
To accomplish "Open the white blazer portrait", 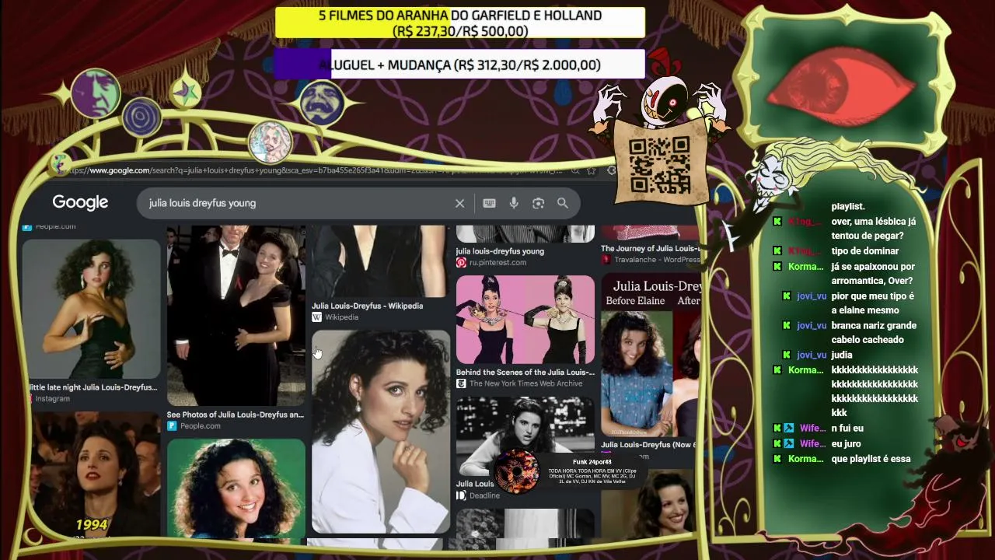I will tap(381, 432).
